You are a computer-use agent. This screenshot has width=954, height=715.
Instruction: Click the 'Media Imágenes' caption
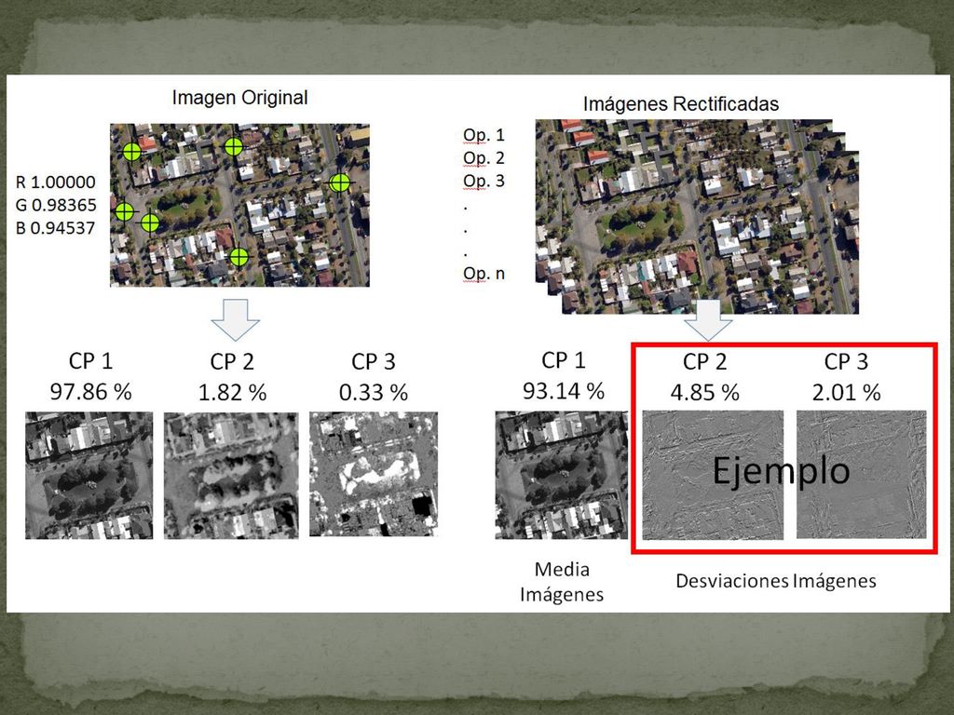point(562,582)
